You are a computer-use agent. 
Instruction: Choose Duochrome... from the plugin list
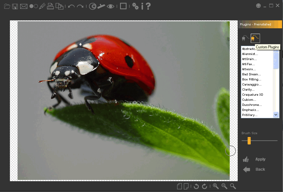point(252,105)
